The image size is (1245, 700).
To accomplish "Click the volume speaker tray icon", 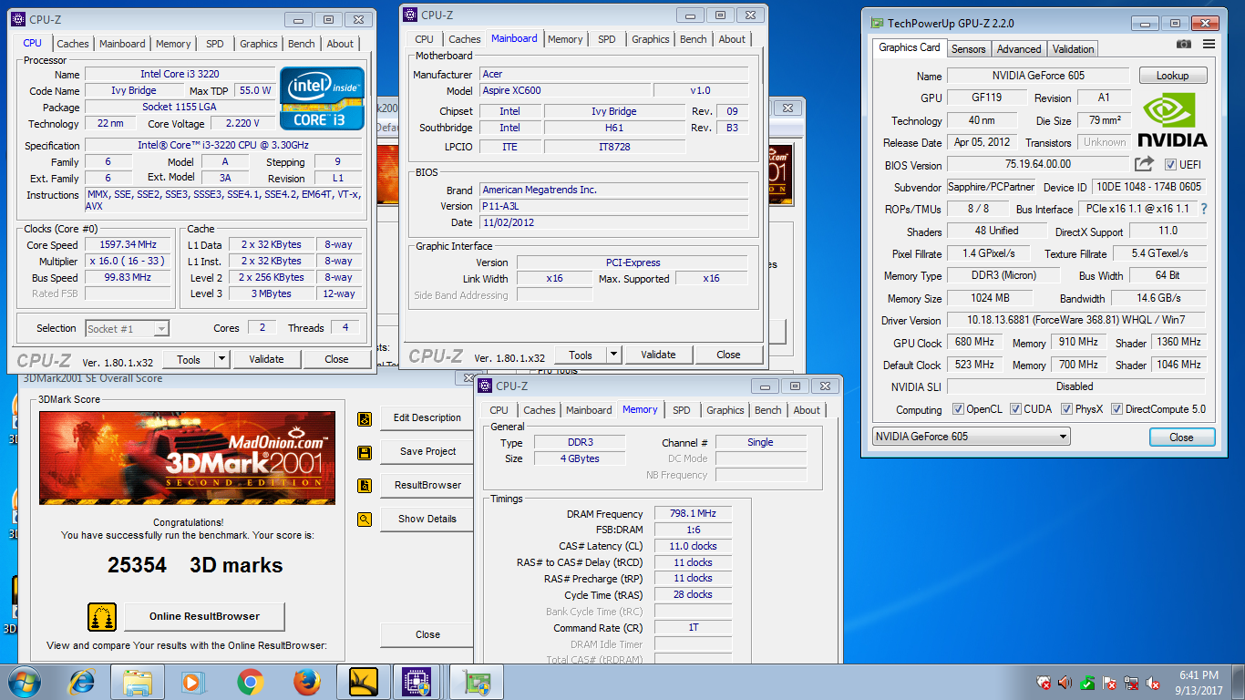I will [x=1065, y=682].
